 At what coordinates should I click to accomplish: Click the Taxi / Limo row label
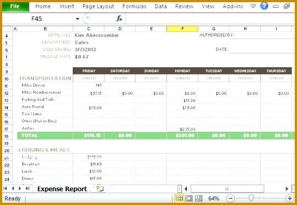point(31,114)
